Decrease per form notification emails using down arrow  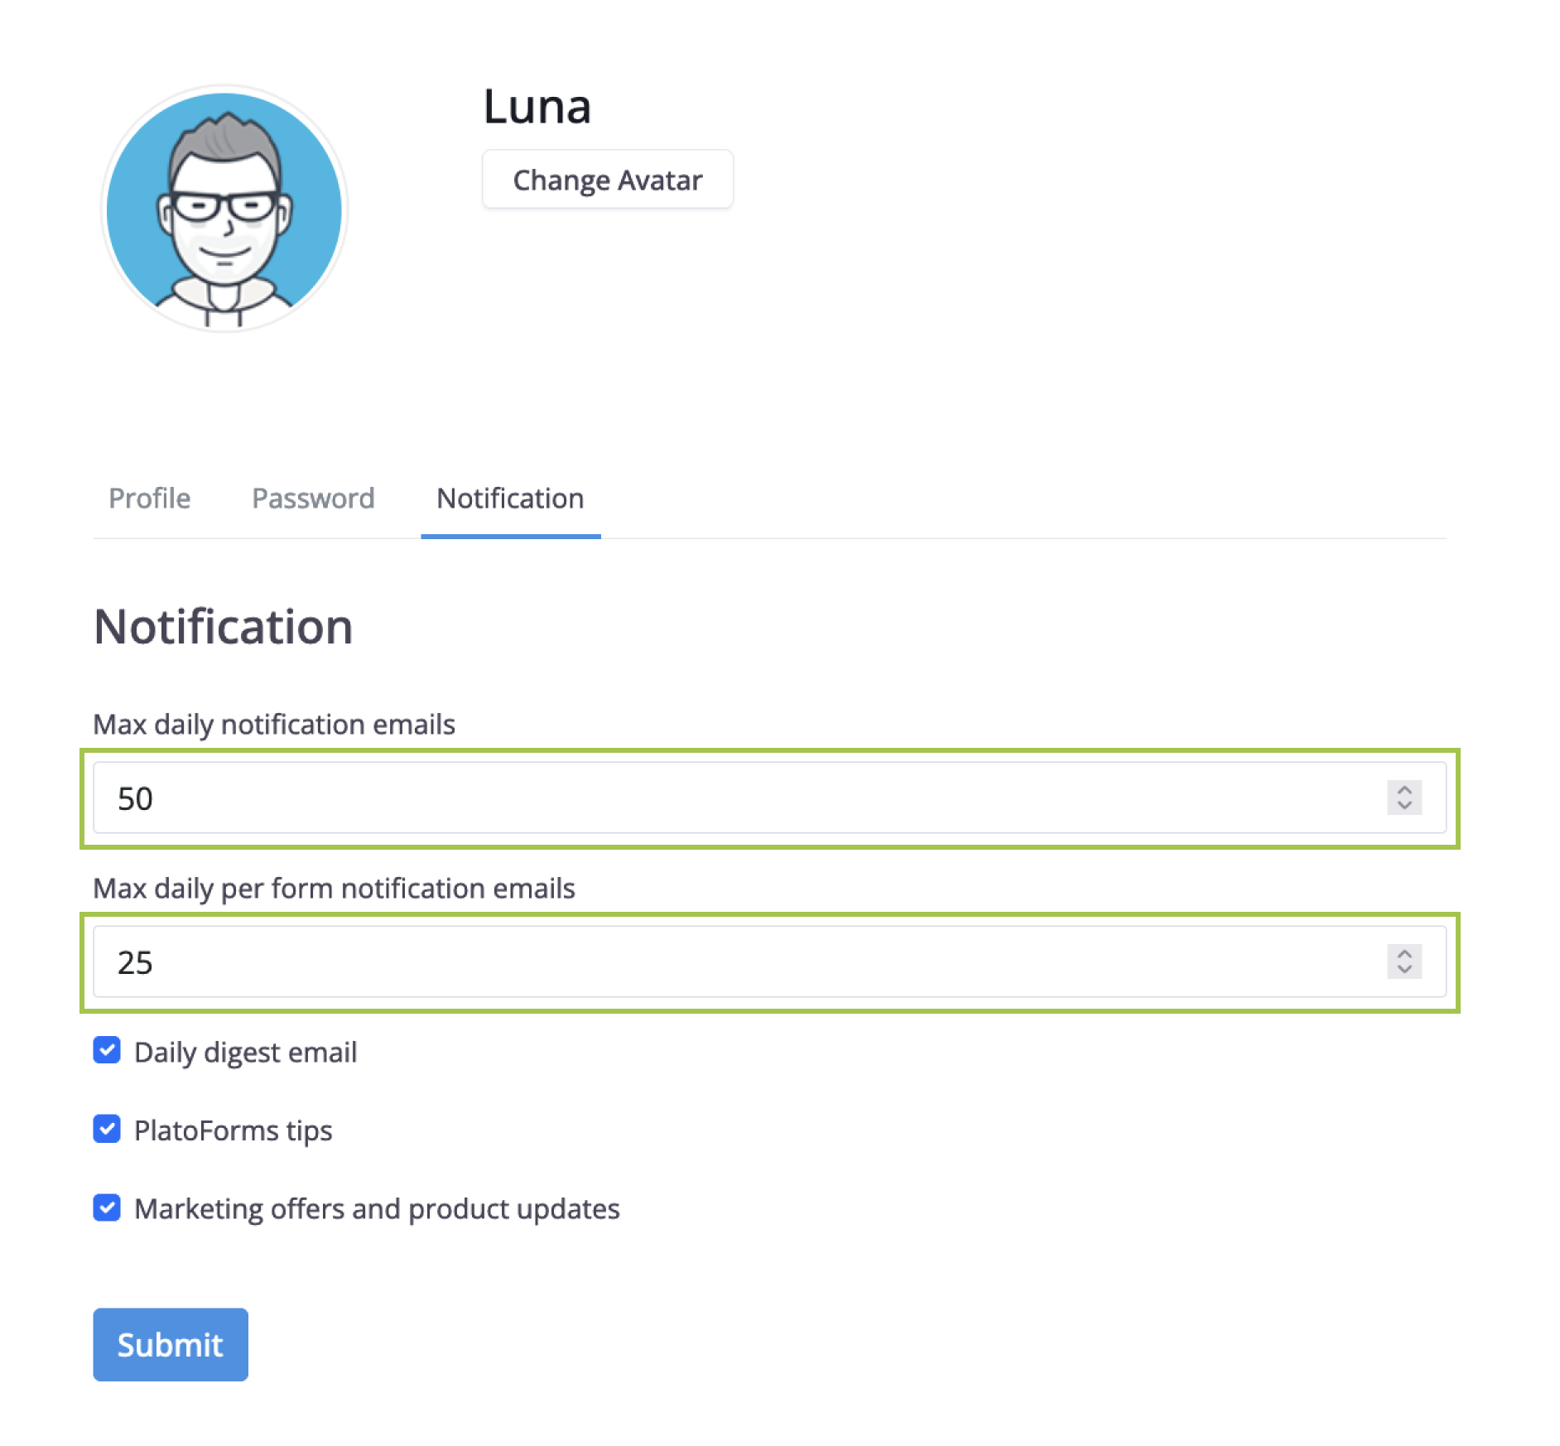[1404, 970]
